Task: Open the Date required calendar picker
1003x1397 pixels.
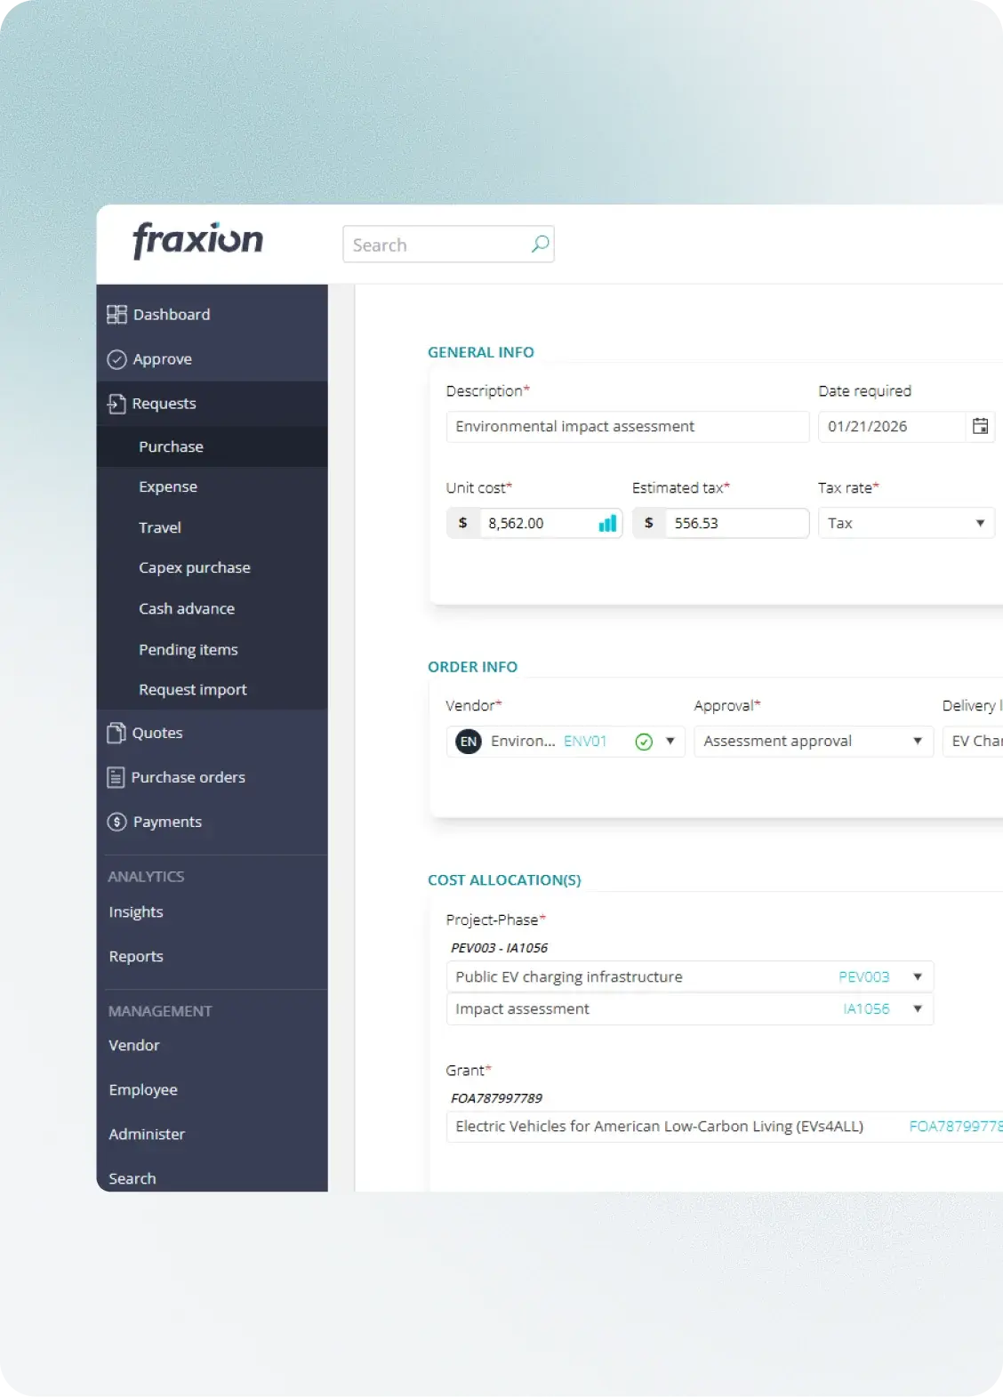Action: [980, 426]
